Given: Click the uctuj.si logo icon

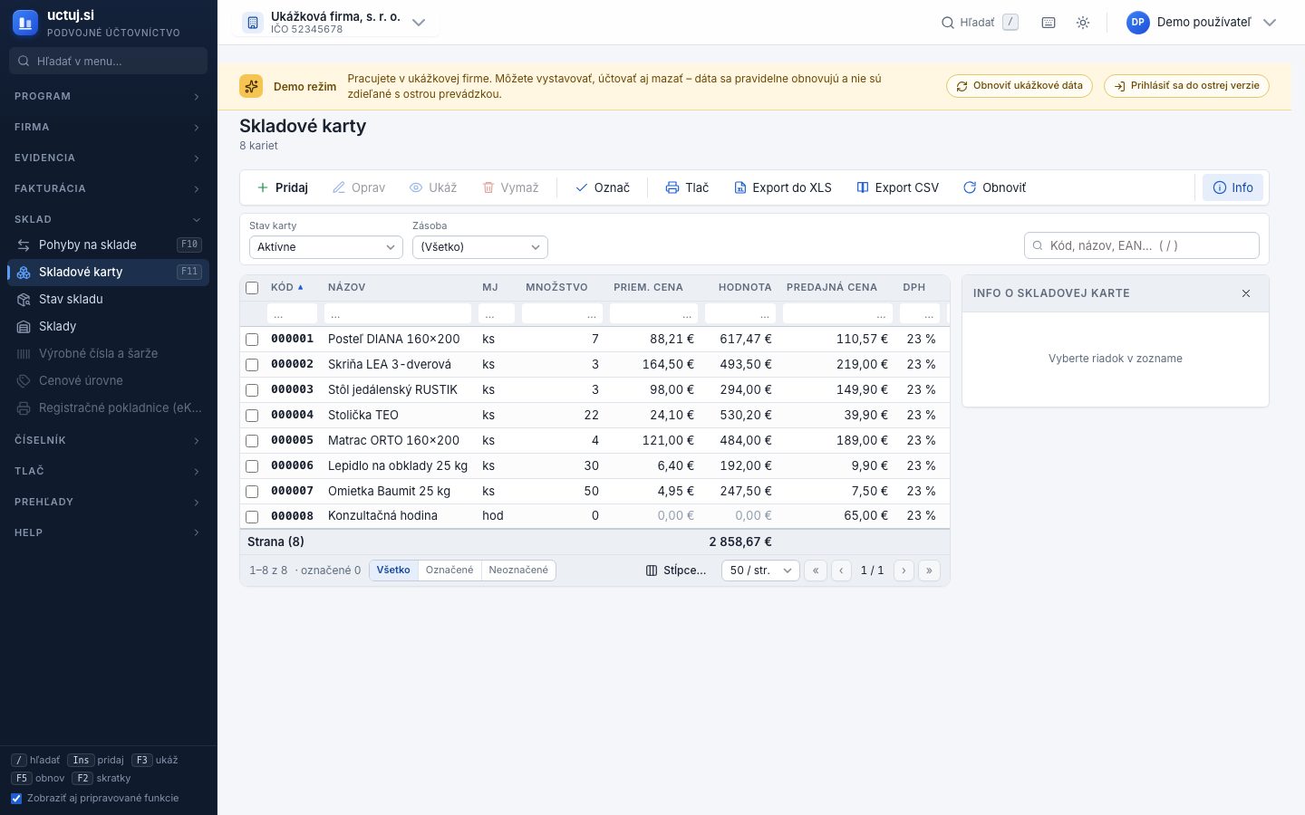Looking at the screenshot, I should pyautogui.click(x=25, y=23).
